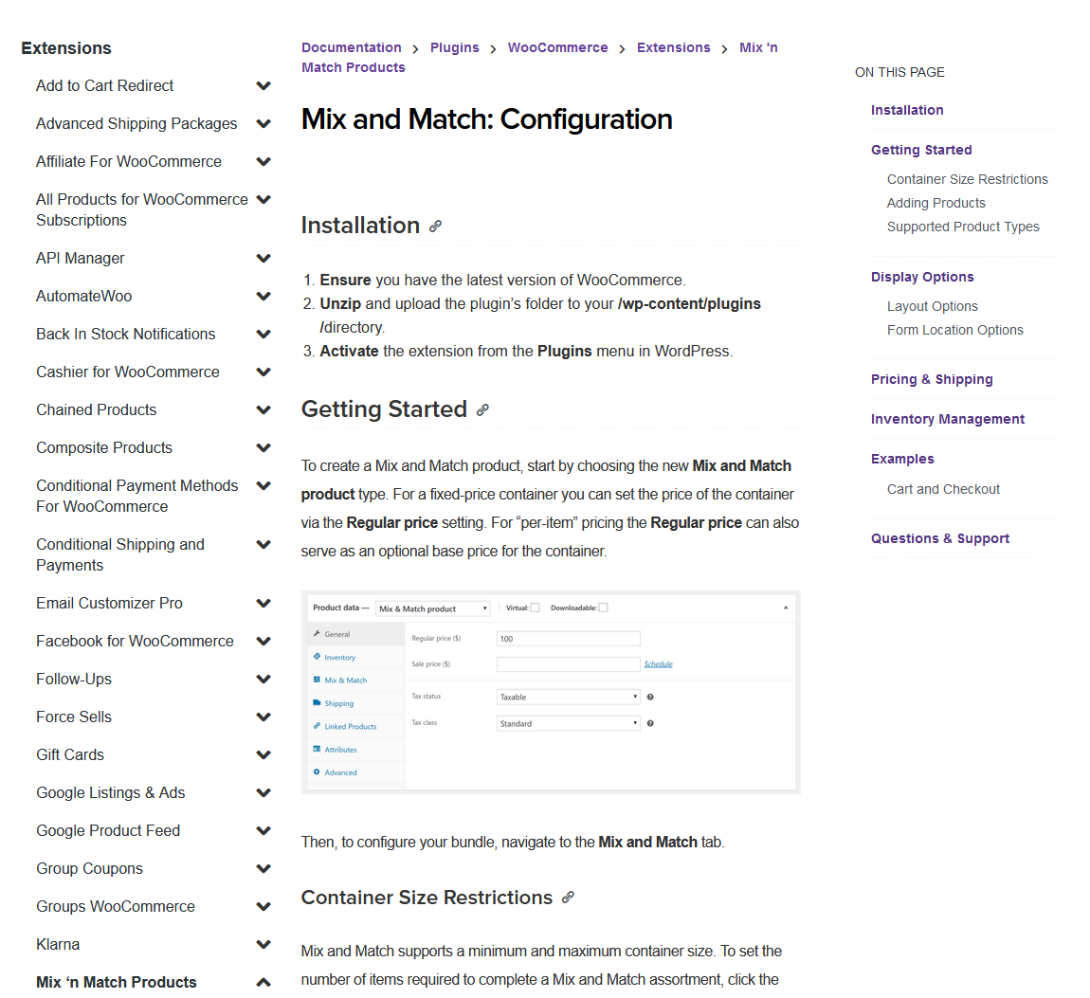Image resolution: width=1090 pixels, height=998 pixels.
Task: Copy anchor link icon beside Installation heading
Action: click(435, 226)
